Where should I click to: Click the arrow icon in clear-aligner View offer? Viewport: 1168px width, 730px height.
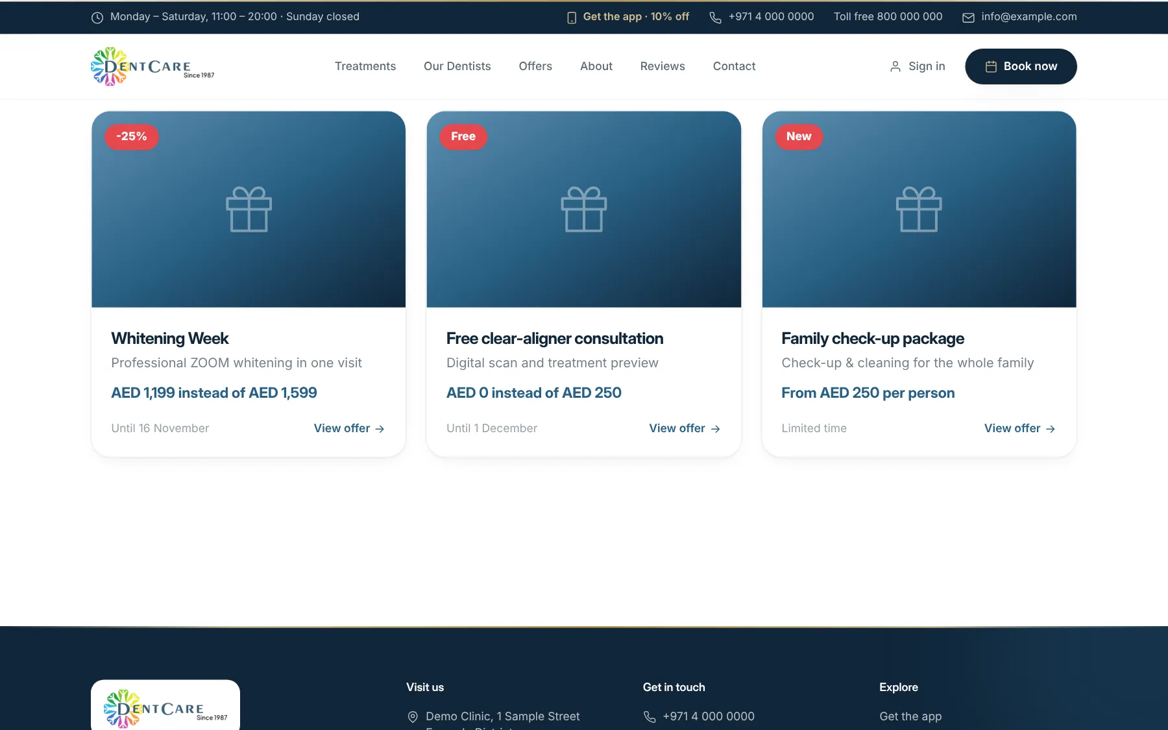(x=715, y=429)
